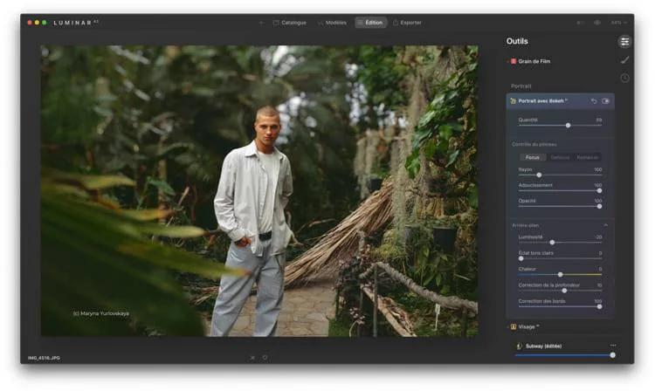Open the Subway preset three-dot menu
Viewport: 655px width, 391px height.
[x=613, y=345]
